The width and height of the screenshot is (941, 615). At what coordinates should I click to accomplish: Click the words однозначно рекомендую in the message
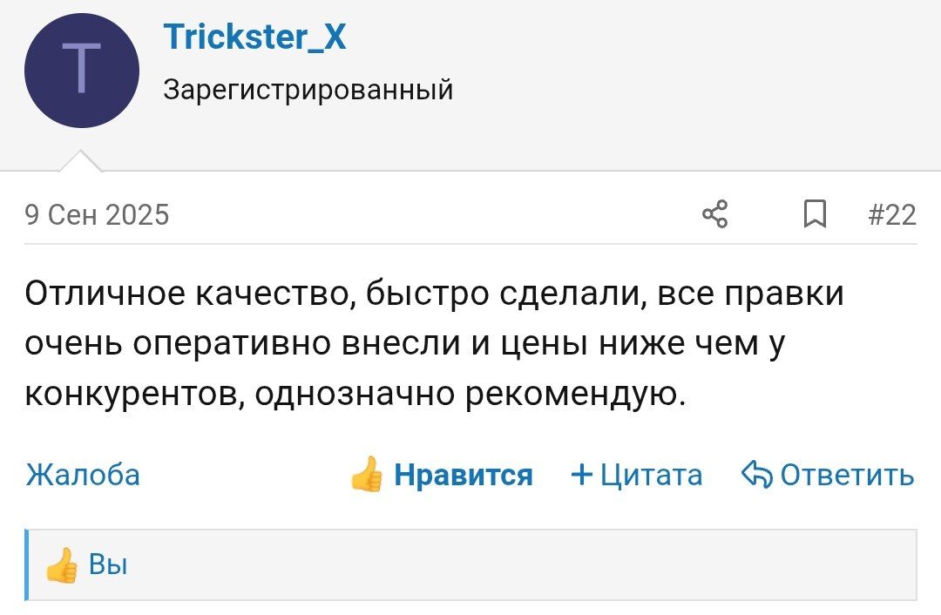tap(470, 395)
